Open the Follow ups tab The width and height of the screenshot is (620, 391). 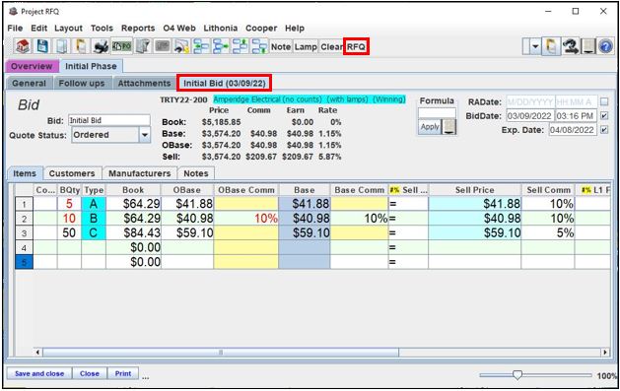82,83
